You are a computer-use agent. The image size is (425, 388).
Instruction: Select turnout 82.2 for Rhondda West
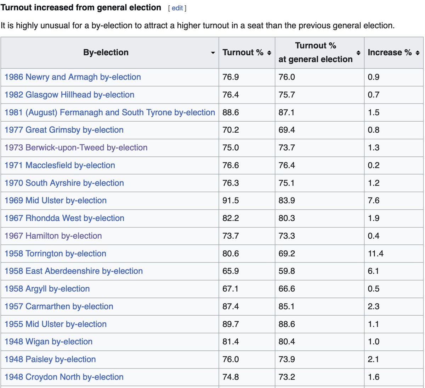[x=231, y=218]
